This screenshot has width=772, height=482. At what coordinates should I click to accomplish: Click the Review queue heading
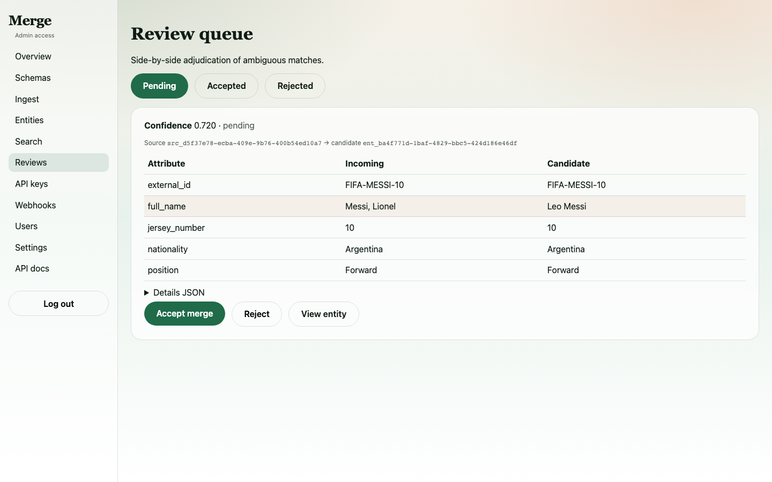click(x=192, y=34)
